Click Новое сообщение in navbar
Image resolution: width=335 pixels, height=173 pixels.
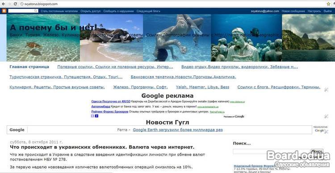(293, 11)
